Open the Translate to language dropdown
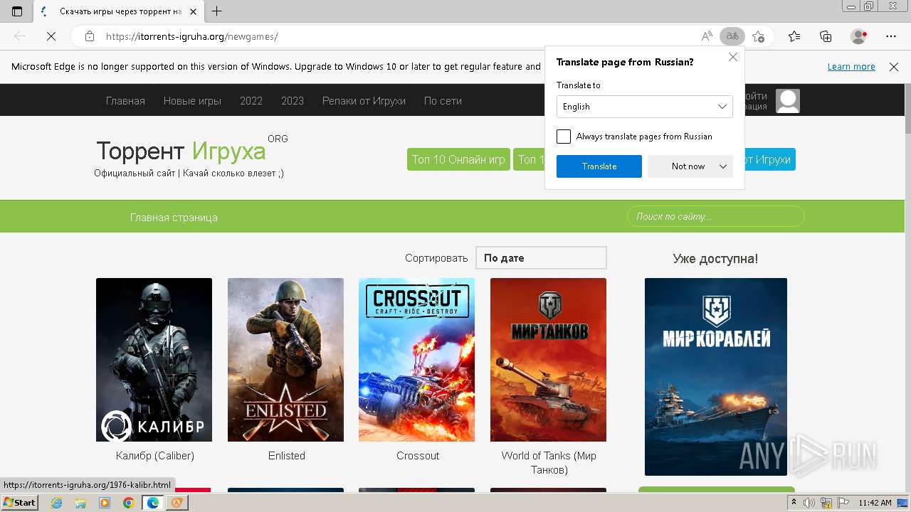 [x=645, y=107]
